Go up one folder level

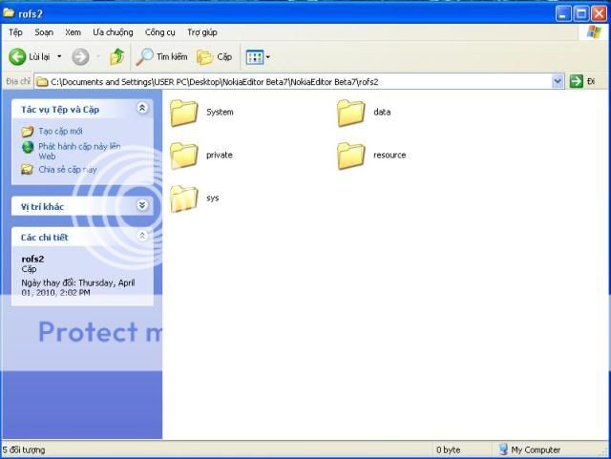pyautogui.click(x=116, y=57)
